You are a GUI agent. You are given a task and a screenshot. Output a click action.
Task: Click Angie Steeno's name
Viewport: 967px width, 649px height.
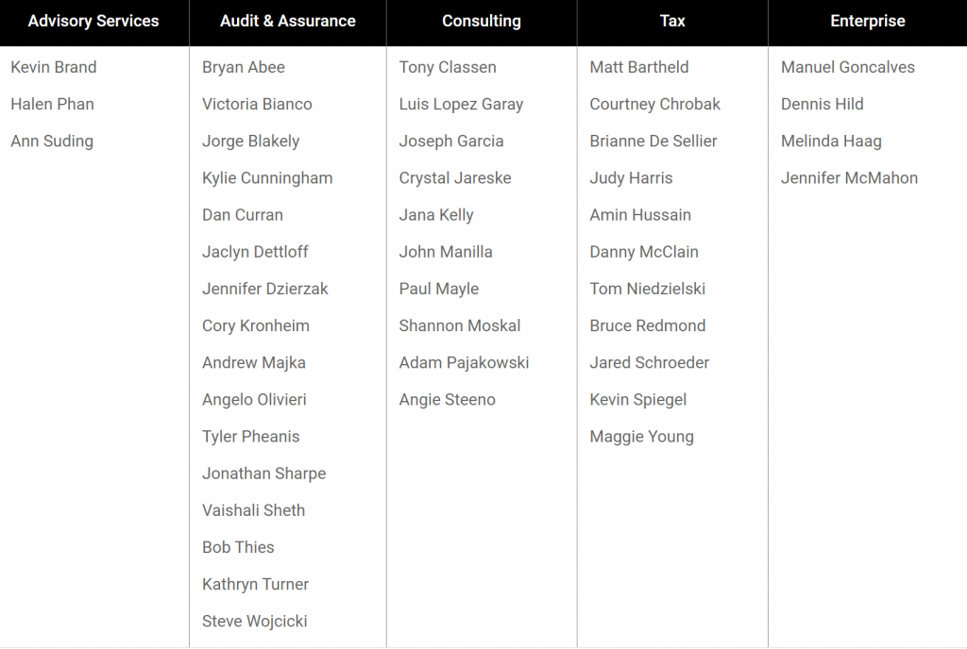coord(448,400)
